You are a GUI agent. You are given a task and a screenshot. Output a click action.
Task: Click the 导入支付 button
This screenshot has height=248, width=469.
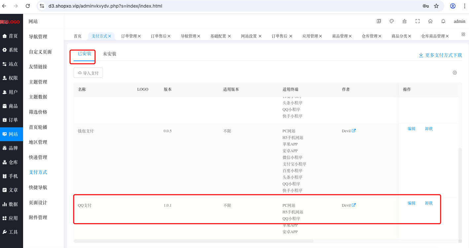tap(88, 73)
